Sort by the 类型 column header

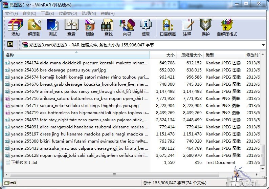click(x=224, y=55)
